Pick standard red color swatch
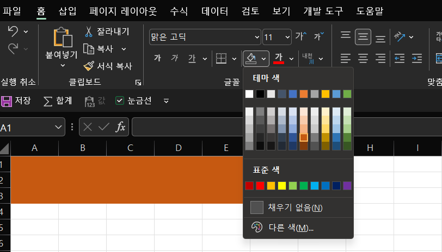The width and height of the screenshot is (442, 252). tap(260, 186)
